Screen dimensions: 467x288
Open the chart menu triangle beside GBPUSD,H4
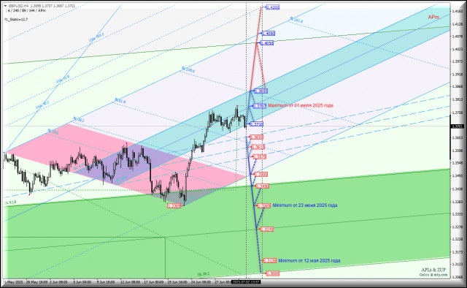click(x=5, y=6)
